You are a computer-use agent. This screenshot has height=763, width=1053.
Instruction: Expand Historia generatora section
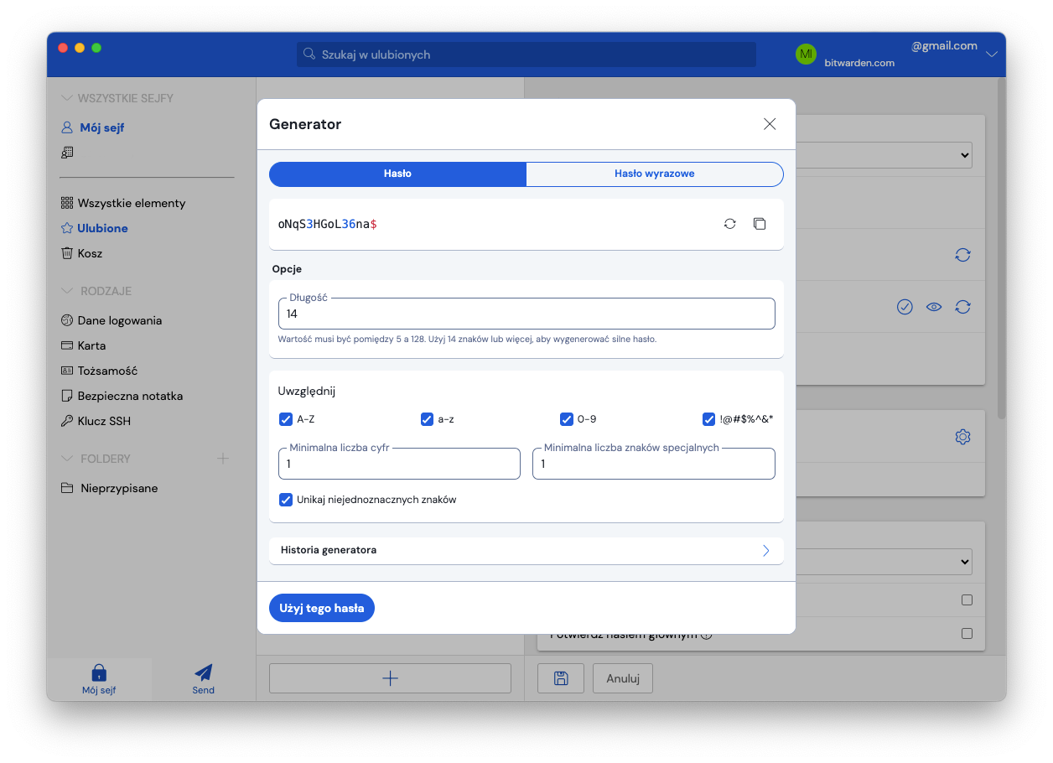coord(526,550)
